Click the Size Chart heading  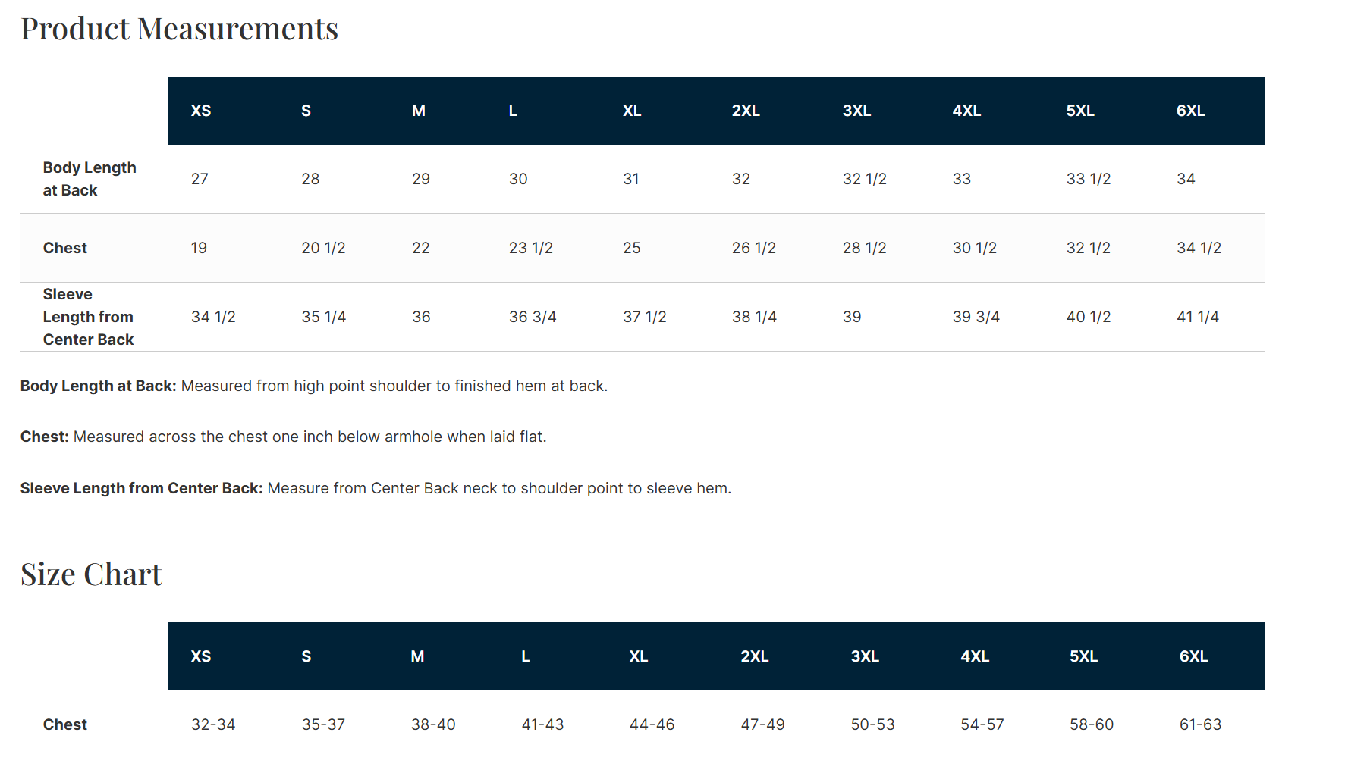point(91,574)
